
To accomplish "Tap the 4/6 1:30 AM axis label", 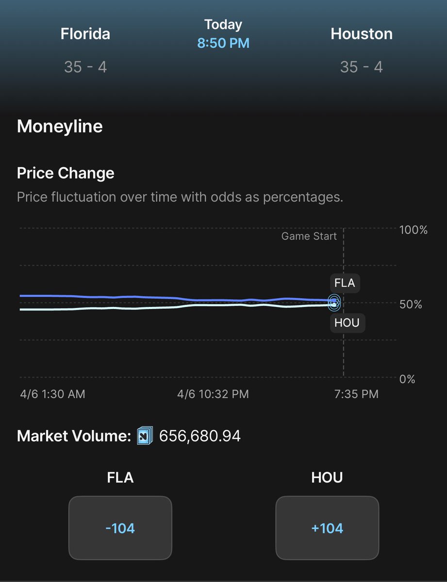I will point(52,394).
